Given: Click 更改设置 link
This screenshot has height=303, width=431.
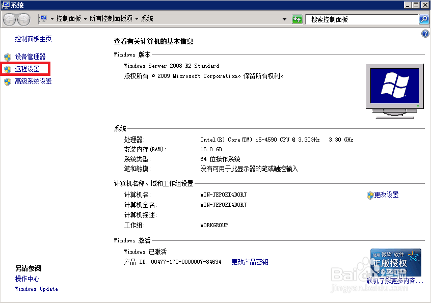Looking at the screenshot, I should (386, 195).
